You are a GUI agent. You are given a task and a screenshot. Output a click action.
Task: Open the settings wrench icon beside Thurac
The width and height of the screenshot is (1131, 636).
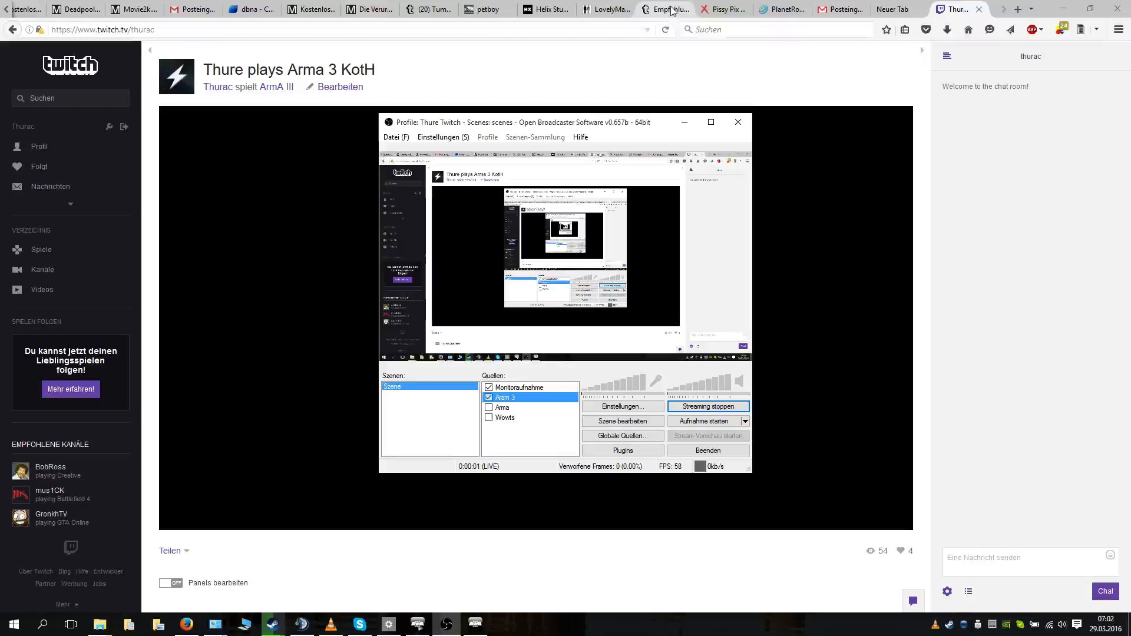click(109, 127)
